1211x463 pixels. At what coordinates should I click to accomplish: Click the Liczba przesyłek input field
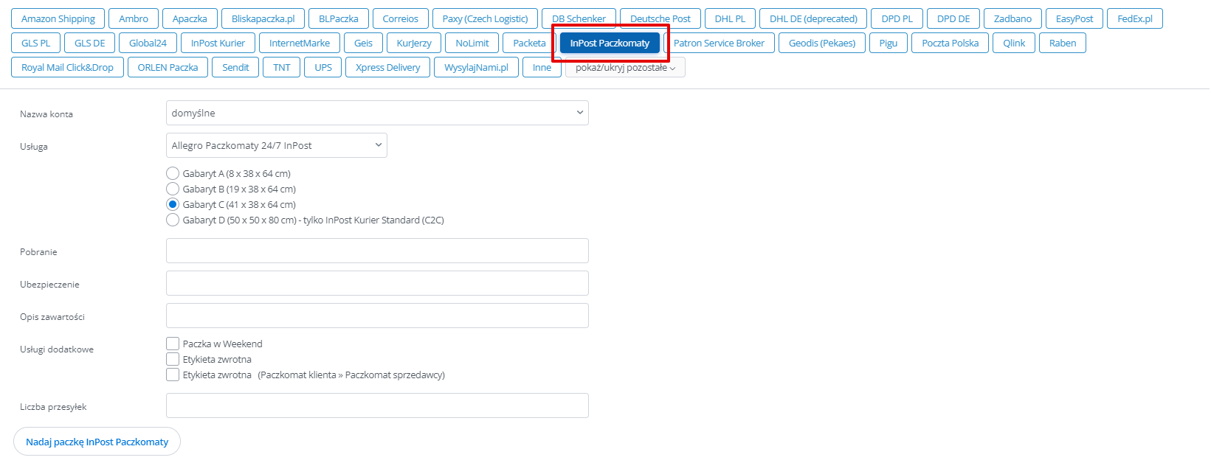coord(377,405)
